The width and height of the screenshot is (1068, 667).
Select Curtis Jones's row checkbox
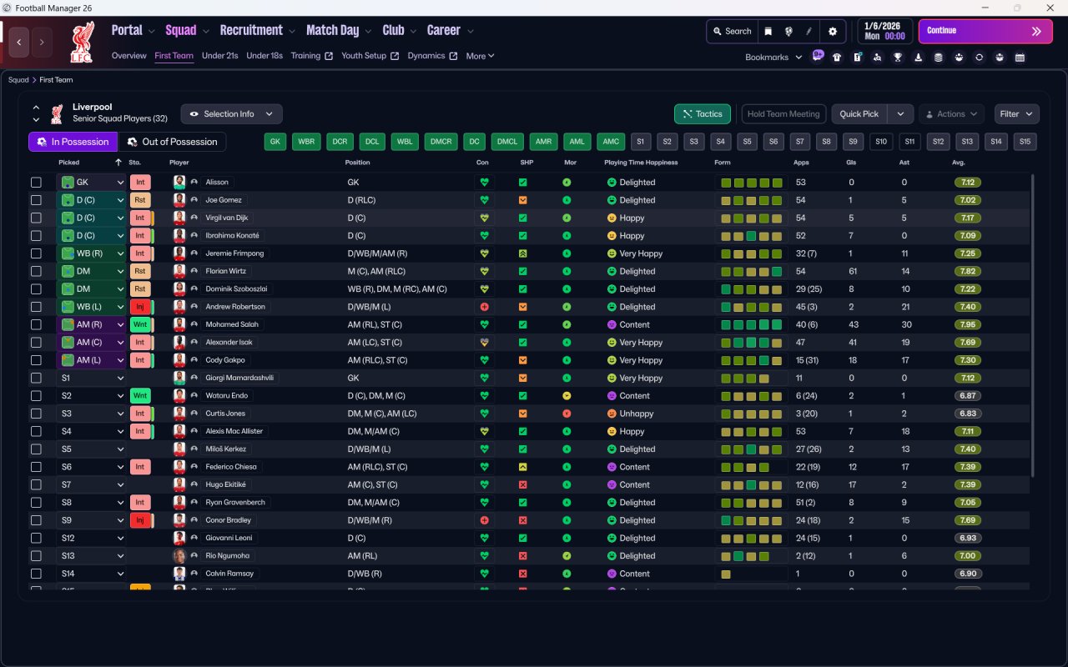[36, 414]
